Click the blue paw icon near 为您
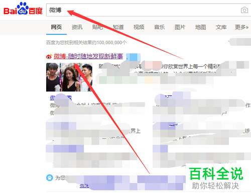The image size is (251, 196). coord(50,177)
